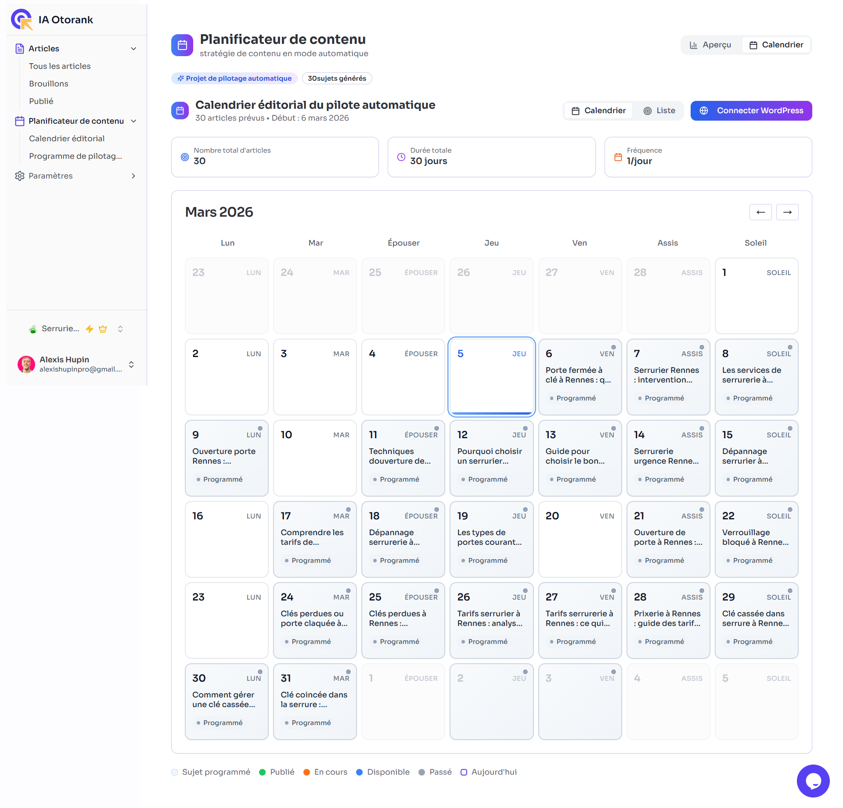Click the clock icon on Durée totale card
This screenshot has height=808, width=843.
400,157
